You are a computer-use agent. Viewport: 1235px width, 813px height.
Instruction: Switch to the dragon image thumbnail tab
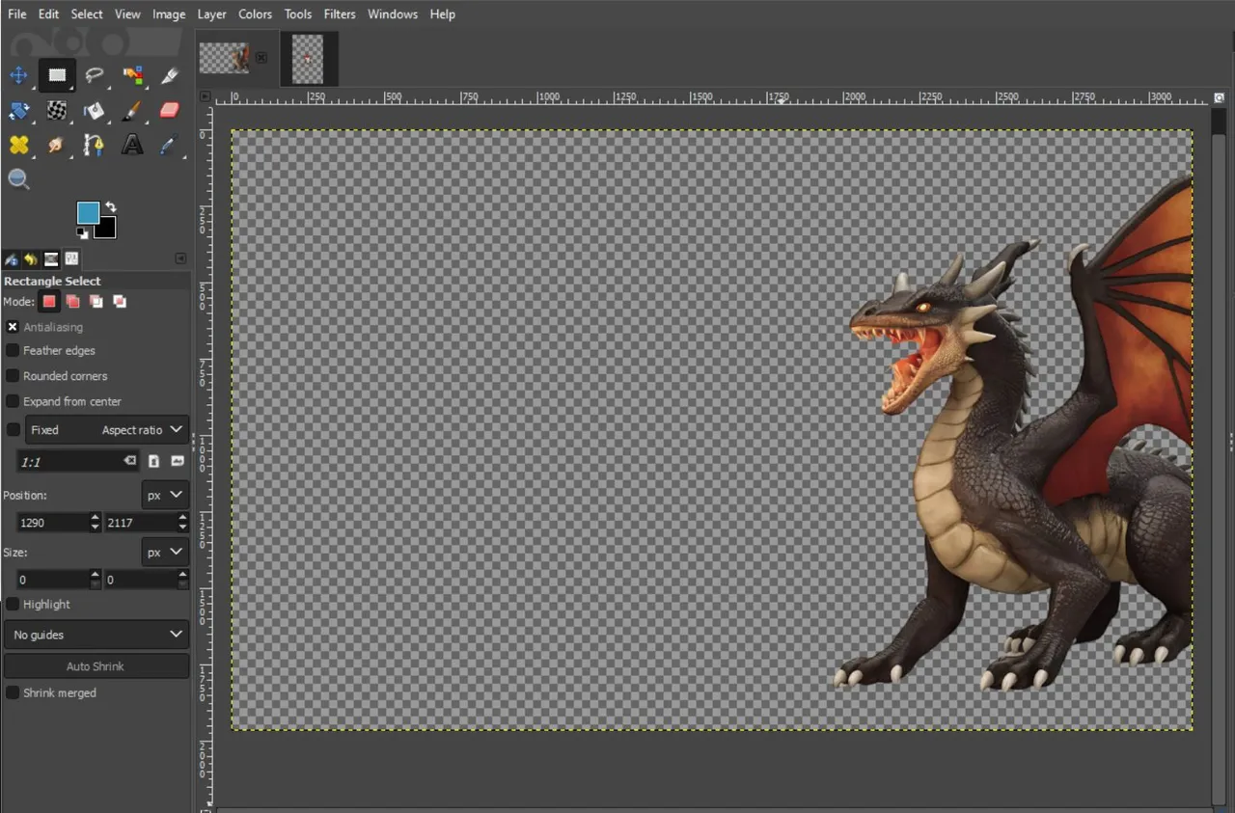[225, 58]
